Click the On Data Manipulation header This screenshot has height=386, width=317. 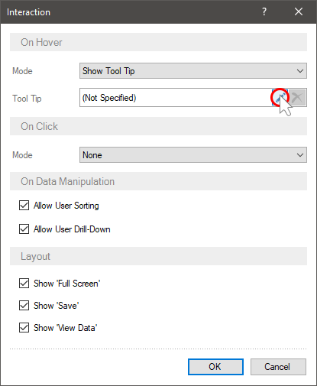(x=158, y=181)
